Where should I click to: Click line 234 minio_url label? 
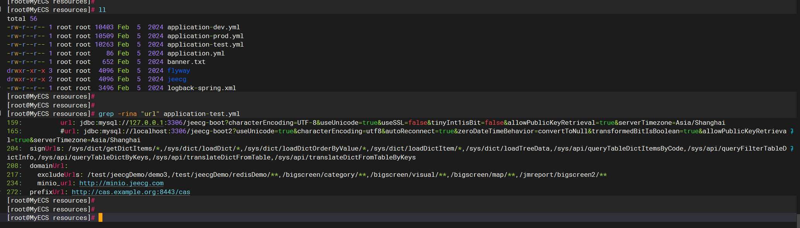pos(56,183)
